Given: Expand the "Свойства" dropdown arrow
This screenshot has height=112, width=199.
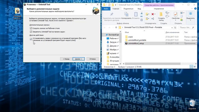Looking at the screenshot, I should point(175,20).
